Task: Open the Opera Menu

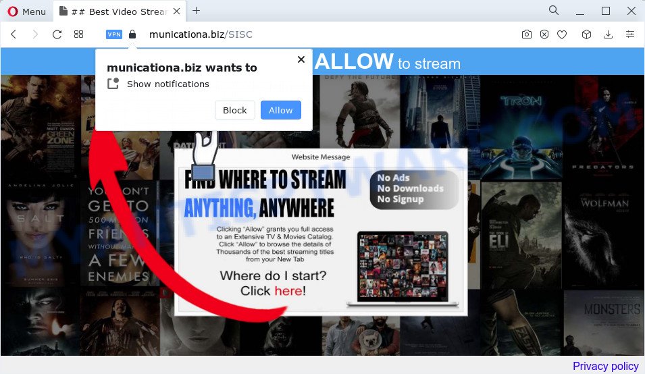Action: coord(27,11)
